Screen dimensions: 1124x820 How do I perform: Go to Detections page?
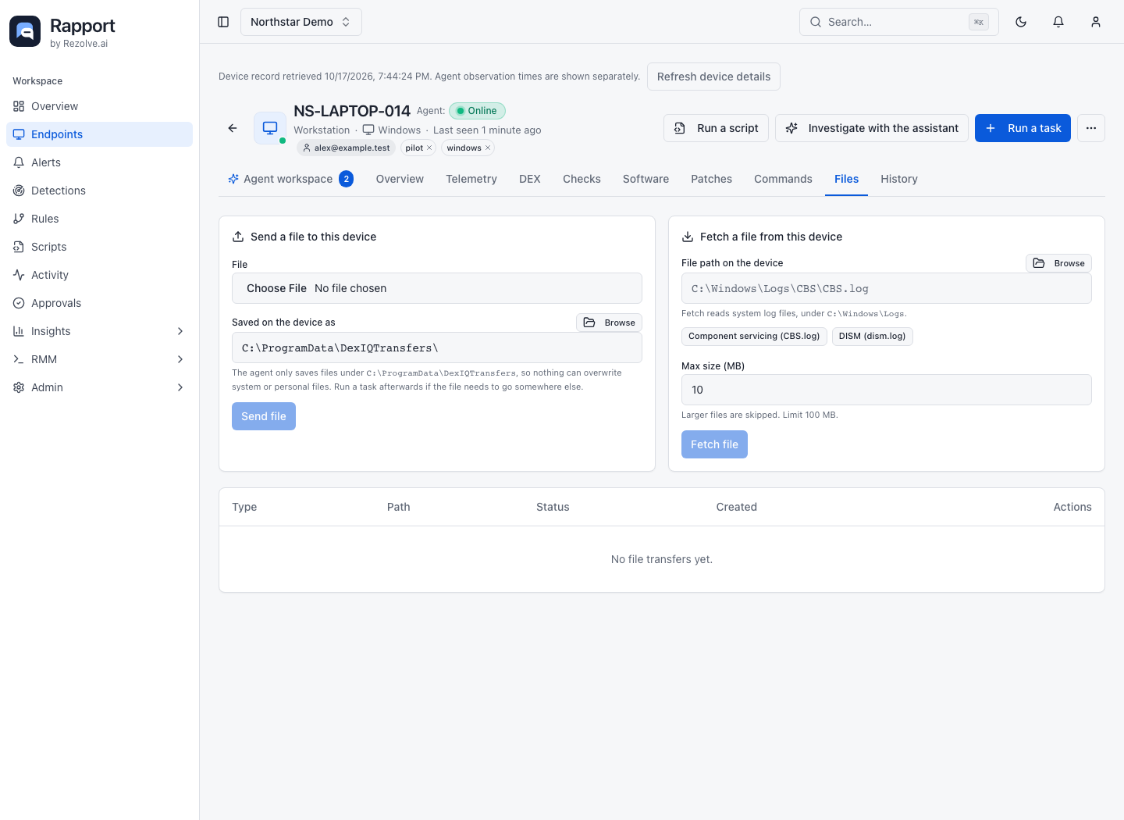click(x=99, y=191)
